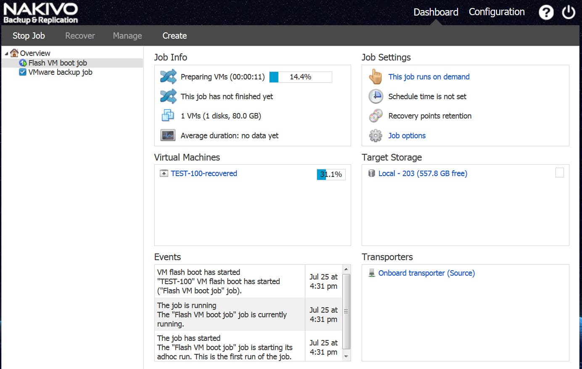Click the Local storage database icon
This screenshot has height=369, width=582.
pyautogui.click(x=372, y=173)
